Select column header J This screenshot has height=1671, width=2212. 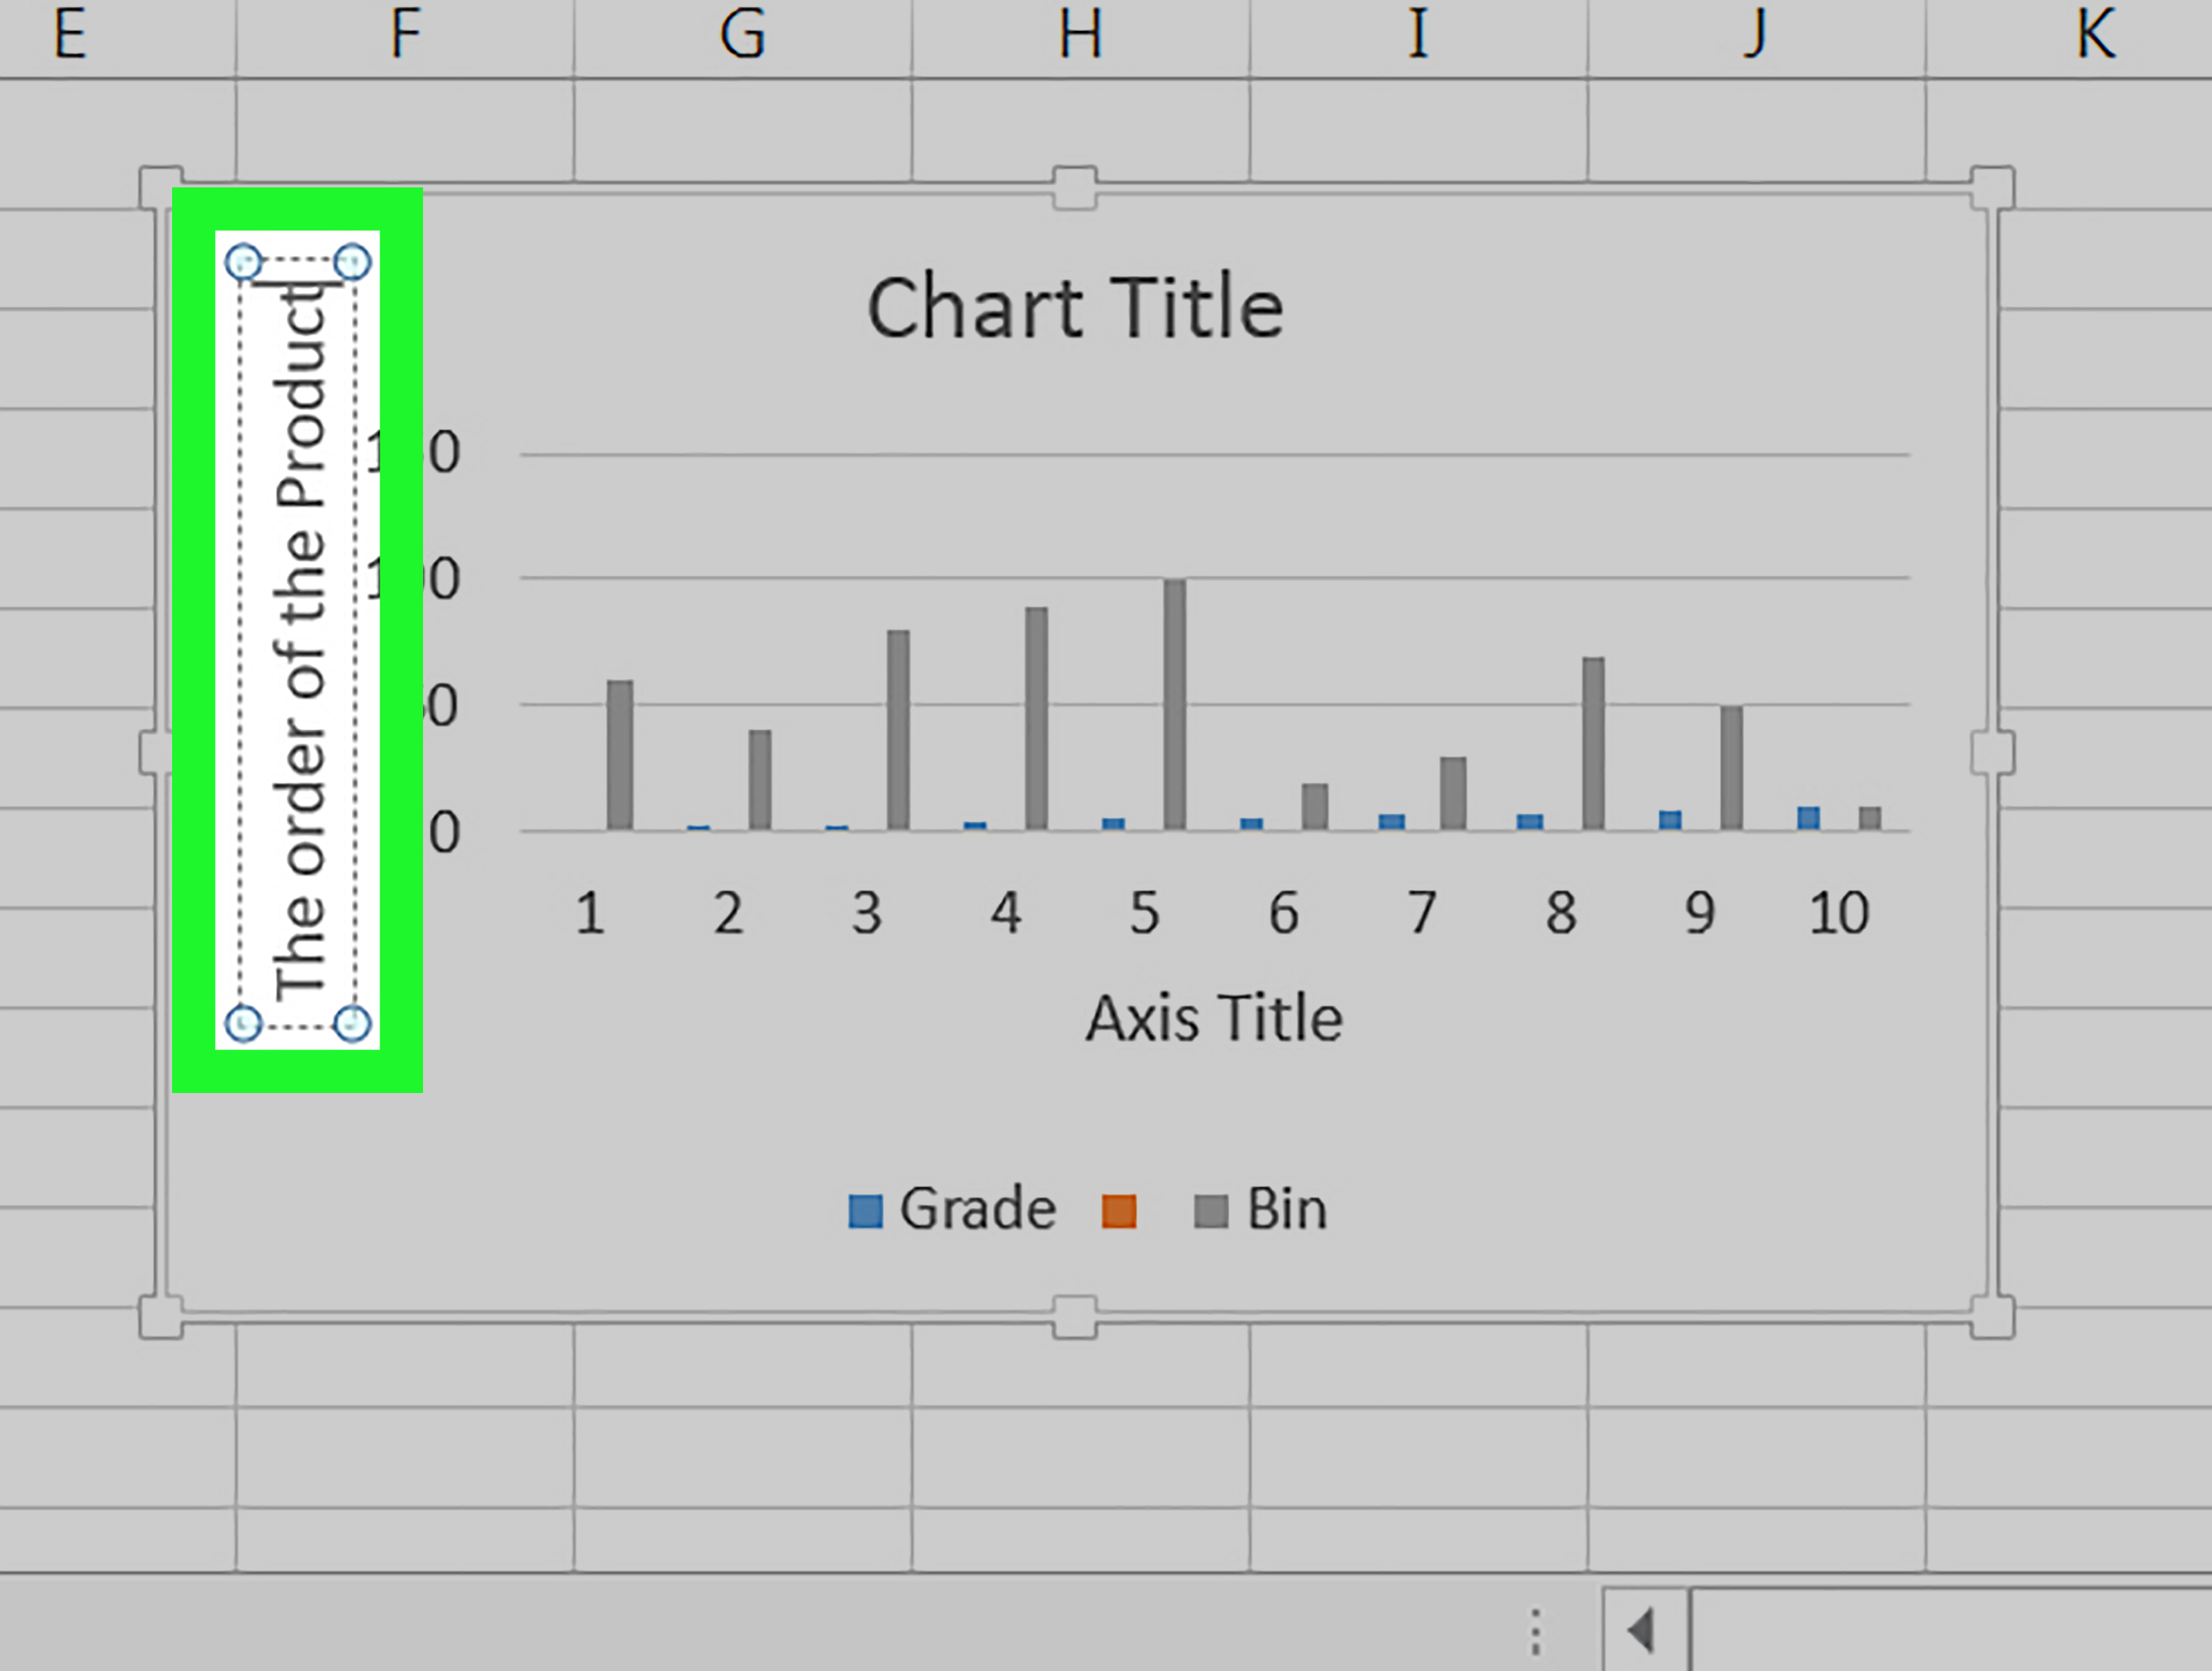click(1756, 36)
